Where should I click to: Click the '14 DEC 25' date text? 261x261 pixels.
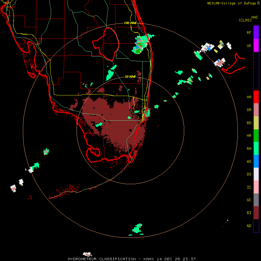pyautogui.click(x=168, y=259)
